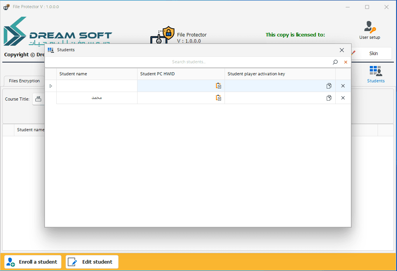Delete the first student row
The image size is (397, 271).
point(343,86)
